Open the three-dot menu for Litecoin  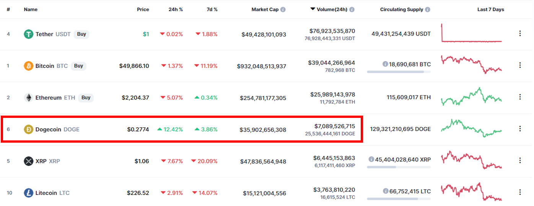click(520, 192)
